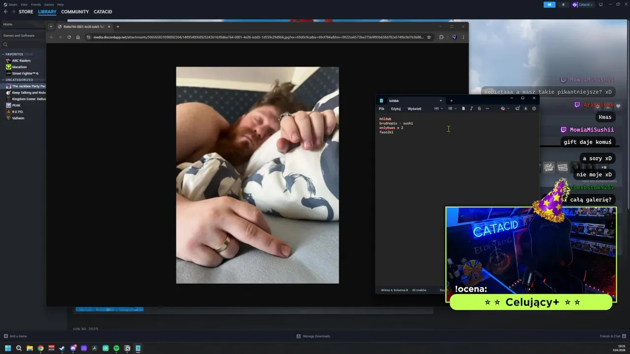Open the Plik menu in Notepad
630x354 pixels.
[x=381, y=109]
